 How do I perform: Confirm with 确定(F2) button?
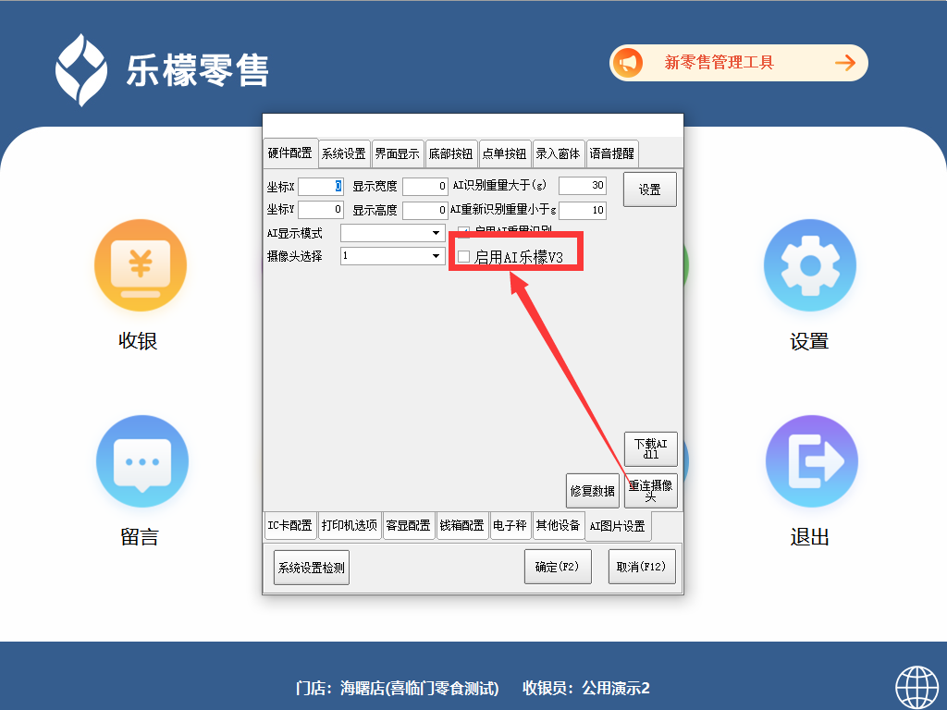click(558, 567)
